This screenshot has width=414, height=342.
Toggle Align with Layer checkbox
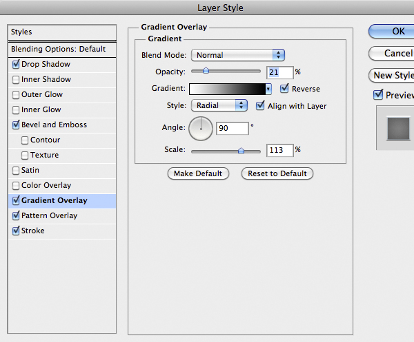pos(260,106)
